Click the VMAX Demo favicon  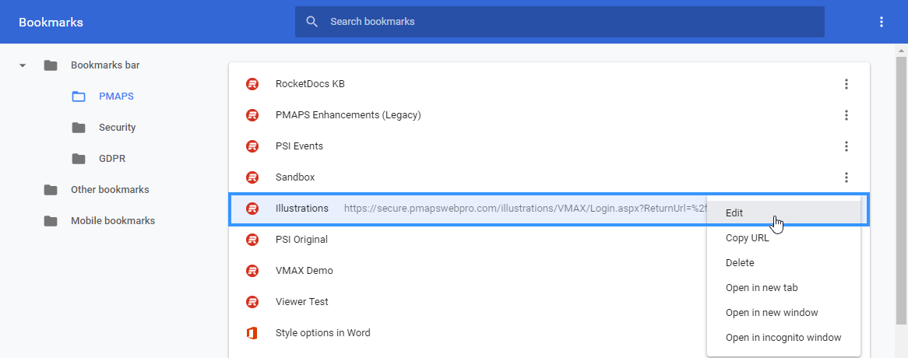click(252, 271)
